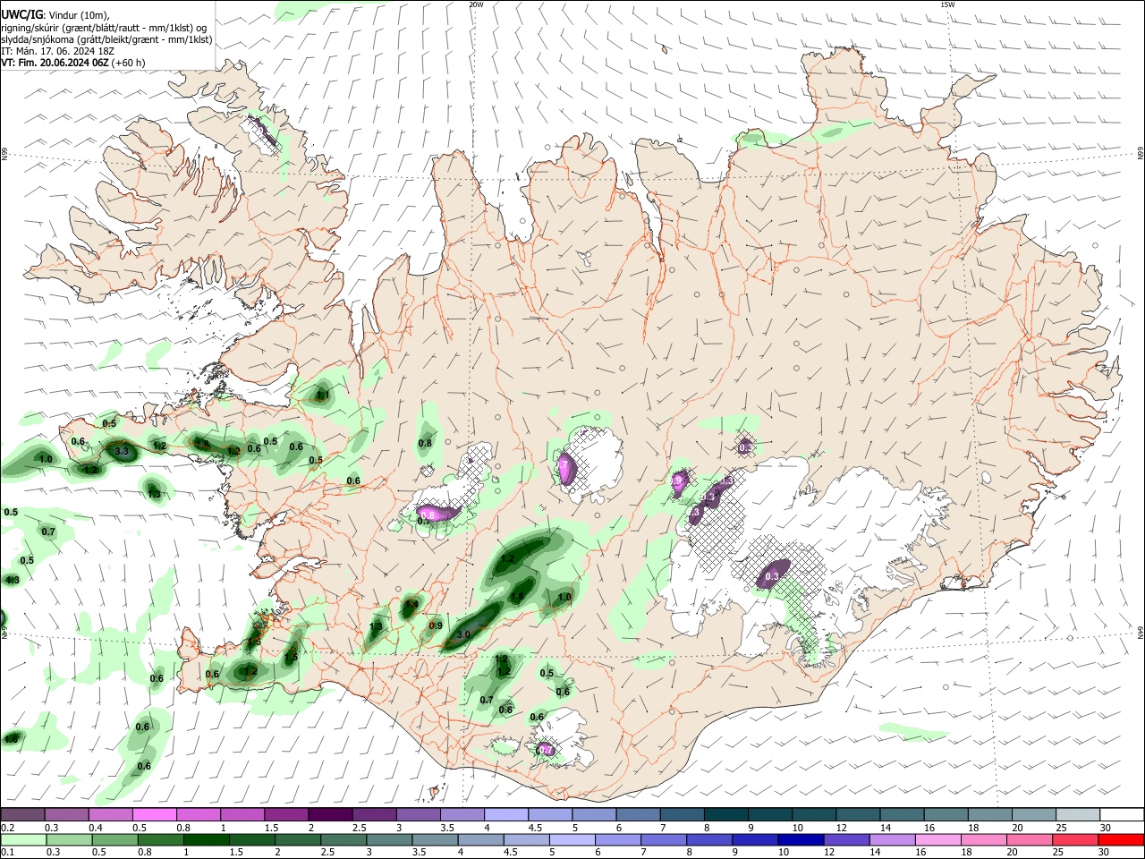Pick the lavender snow swatch between 4 and 4.5
1145x859 pixels.
(x=506, y=814)
